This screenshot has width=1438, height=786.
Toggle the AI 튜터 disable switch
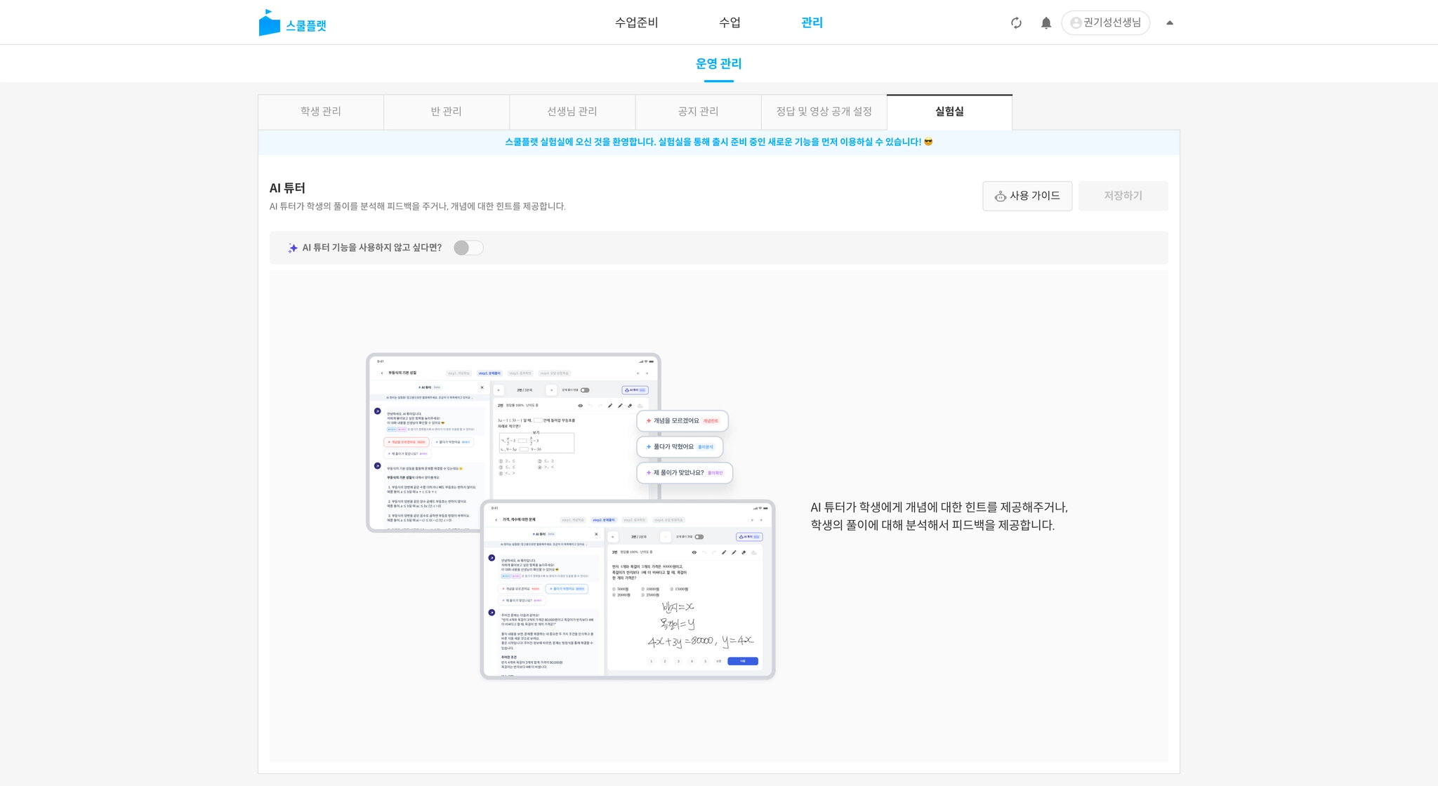point(468,248)
